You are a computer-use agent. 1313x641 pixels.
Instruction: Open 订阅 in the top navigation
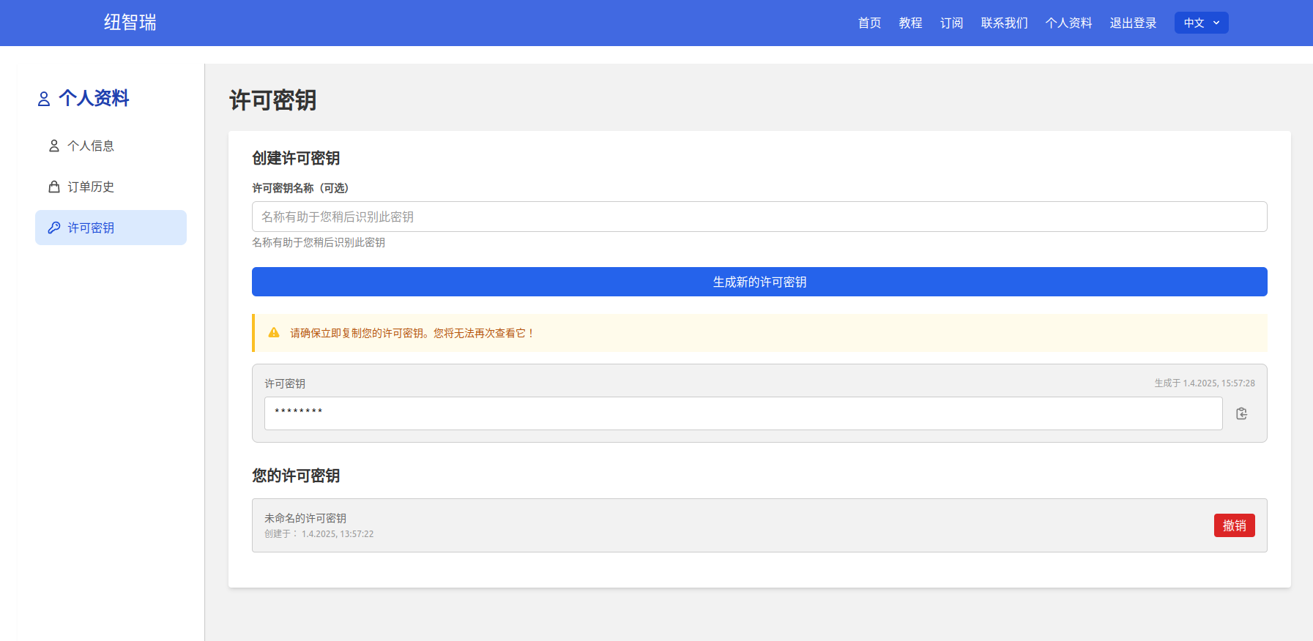951,23
